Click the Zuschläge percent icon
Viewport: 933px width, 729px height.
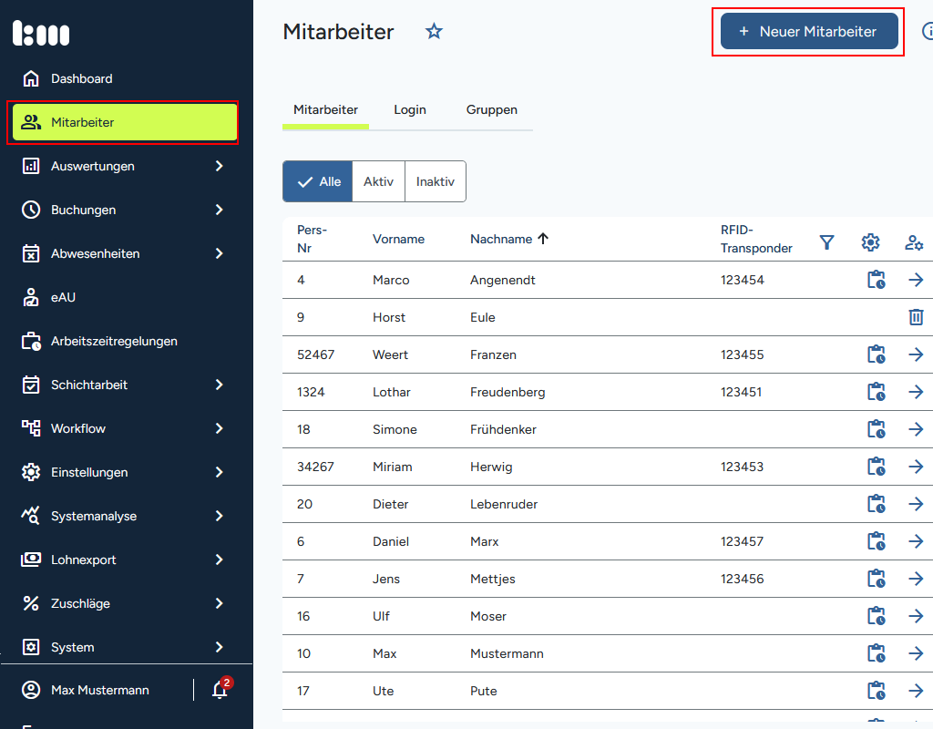coord(31,603)
